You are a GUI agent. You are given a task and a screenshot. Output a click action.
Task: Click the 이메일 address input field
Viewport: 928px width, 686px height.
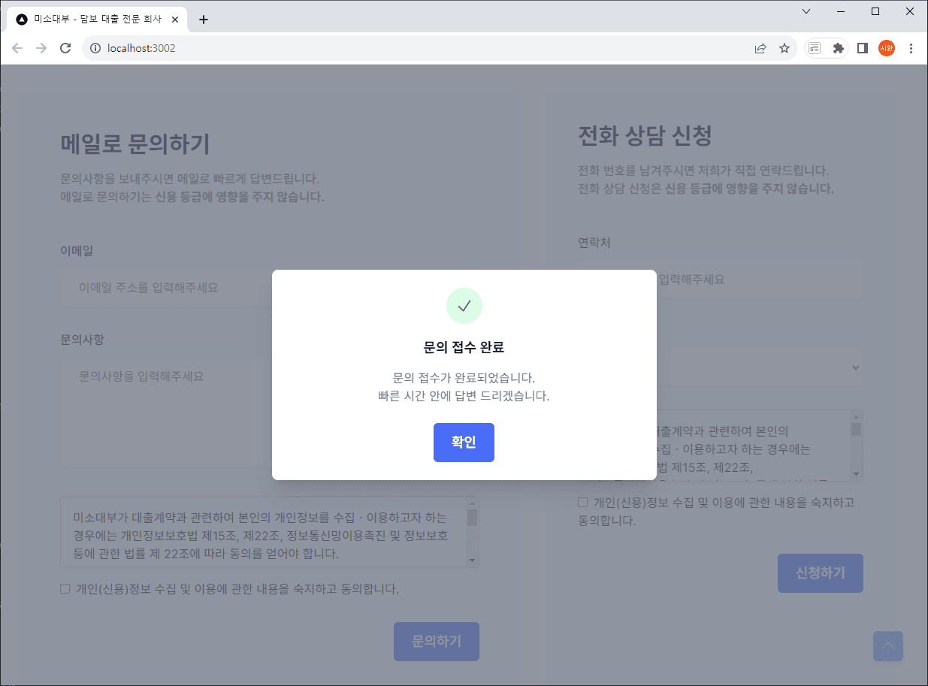165,288
